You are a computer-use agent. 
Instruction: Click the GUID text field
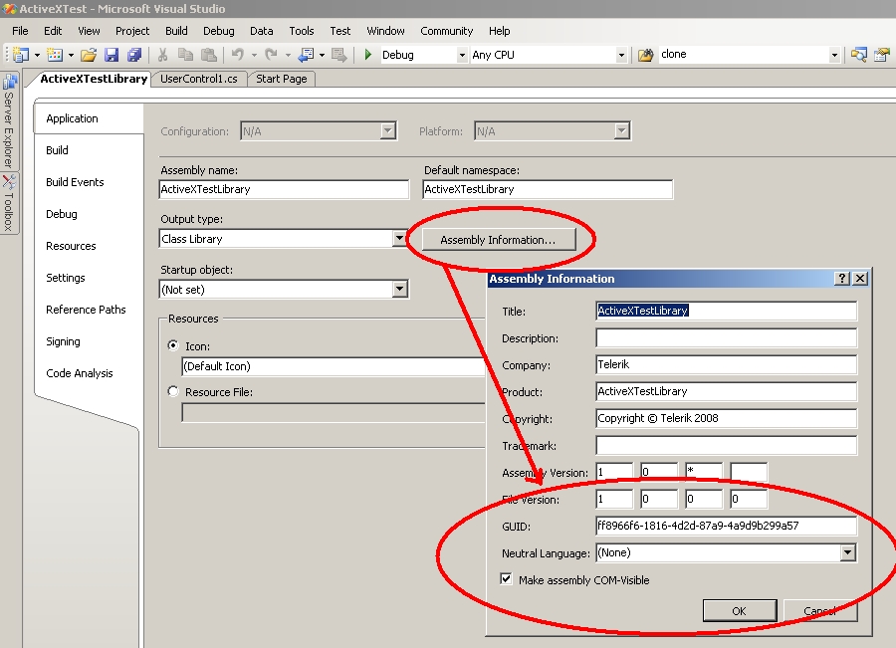727,526
